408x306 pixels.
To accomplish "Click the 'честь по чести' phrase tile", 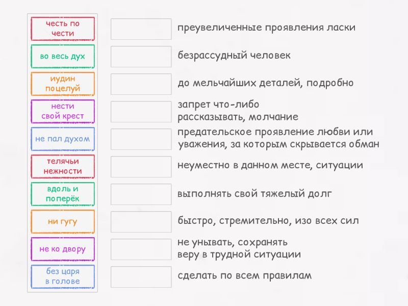I will click(x=63, y=29).
